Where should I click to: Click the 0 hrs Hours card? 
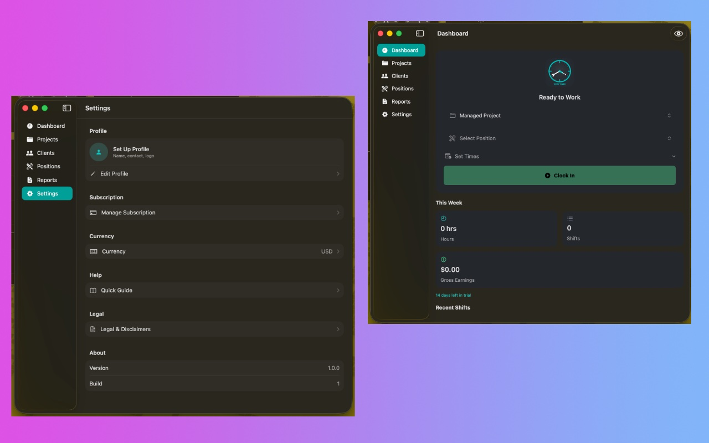(x=496, y=229)
